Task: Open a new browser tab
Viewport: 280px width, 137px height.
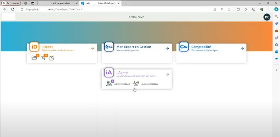Action: [125, 3]
